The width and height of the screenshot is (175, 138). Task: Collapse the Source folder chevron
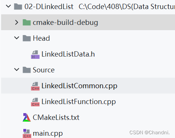point(17,69)
